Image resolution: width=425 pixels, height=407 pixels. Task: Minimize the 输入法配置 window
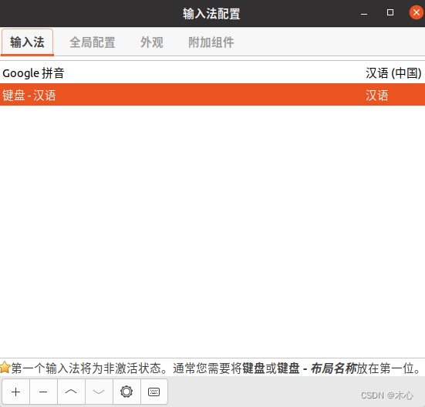coord(364,13)
